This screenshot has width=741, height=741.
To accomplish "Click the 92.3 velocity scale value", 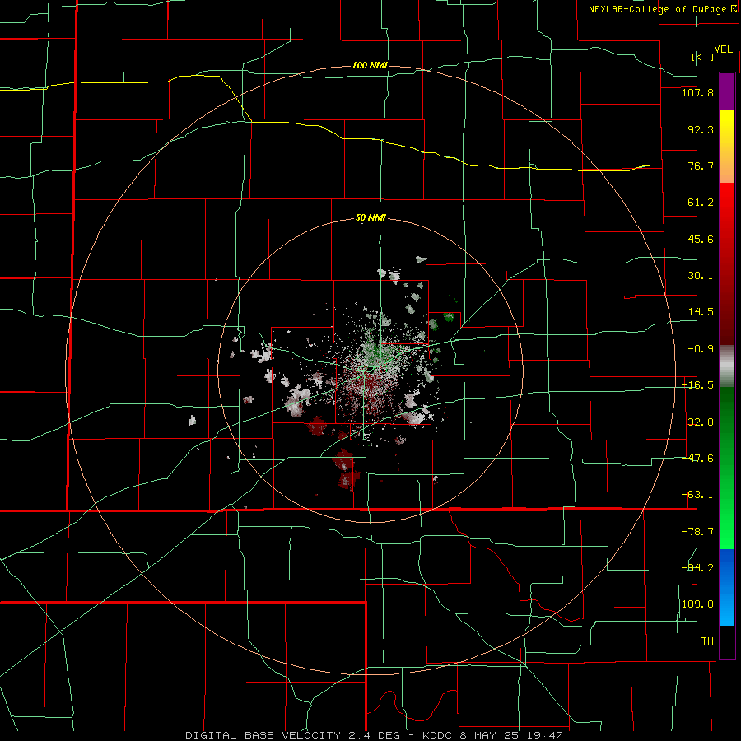I will [x=701, y=129].
